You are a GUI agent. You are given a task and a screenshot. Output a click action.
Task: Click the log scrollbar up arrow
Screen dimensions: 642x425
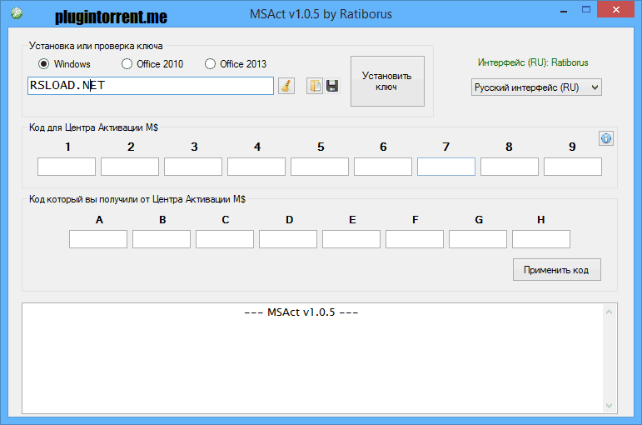click(609, 312)
